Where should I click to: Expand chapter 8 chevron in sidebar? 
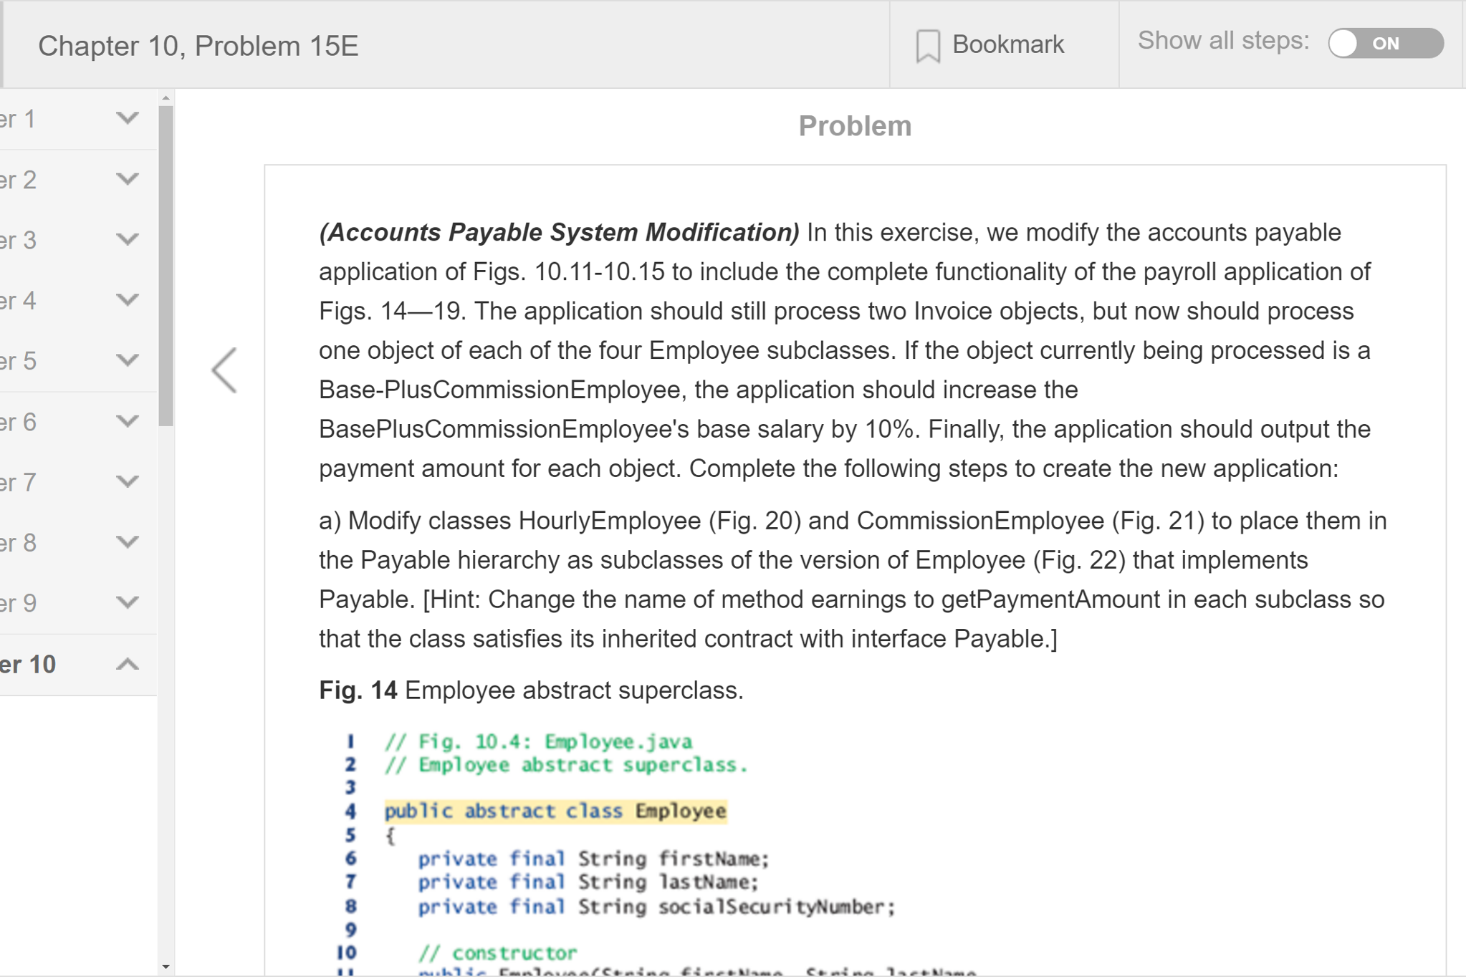(127, 542)
